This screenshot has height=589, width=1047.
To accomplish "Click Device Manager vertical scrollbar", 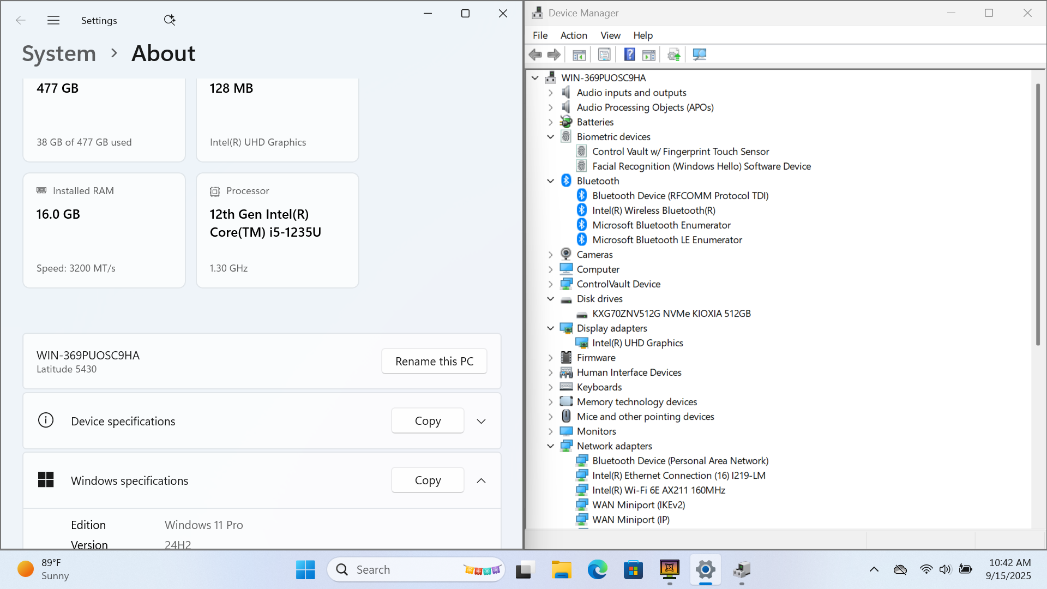I will pyautogui.click(x=1038, y=214).
